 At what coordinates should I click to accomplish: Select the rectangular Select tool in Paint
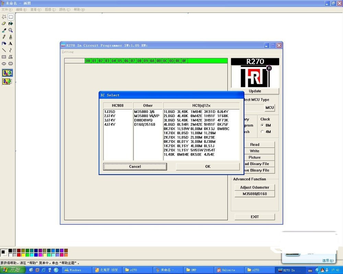pos(11,17)
